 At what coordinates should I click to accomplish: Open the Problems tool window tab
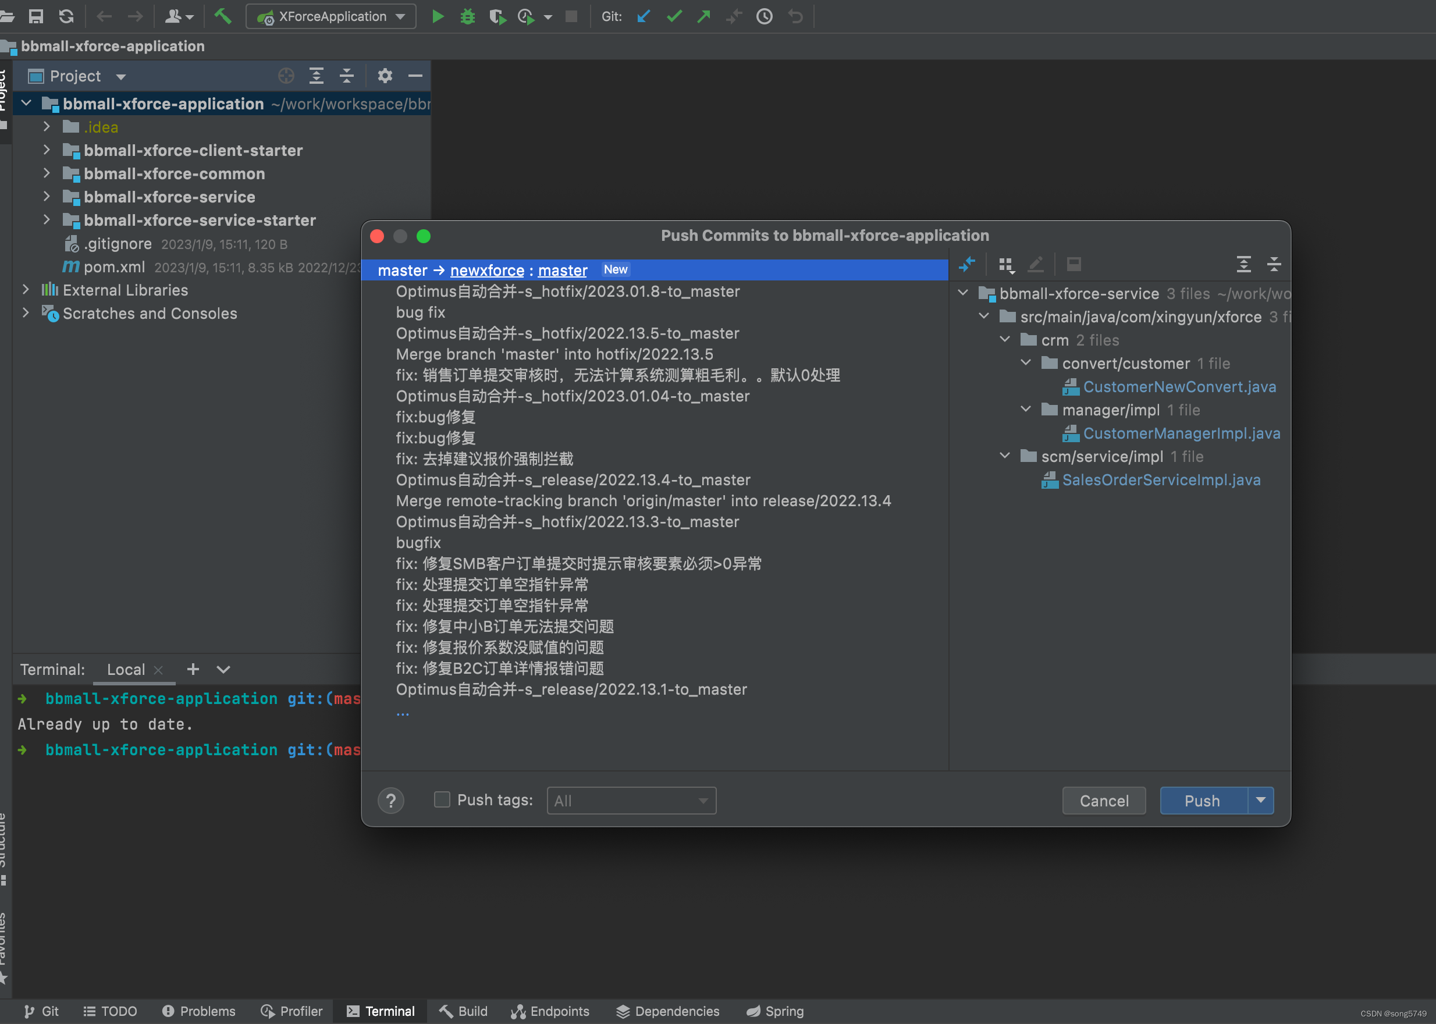(x=198, y=1011)
